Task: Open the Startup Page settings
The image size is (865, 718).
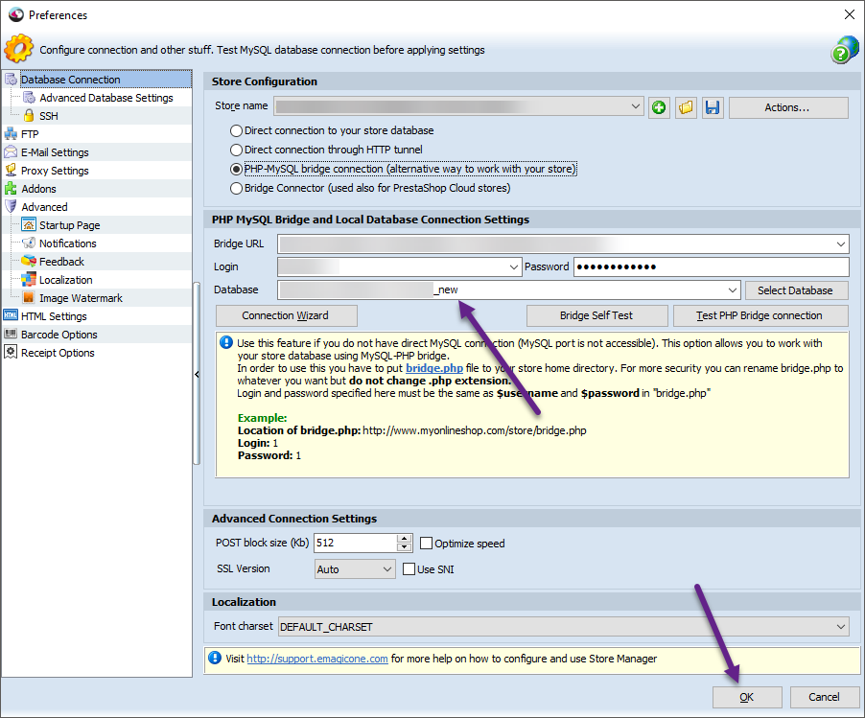Action: 69,225
